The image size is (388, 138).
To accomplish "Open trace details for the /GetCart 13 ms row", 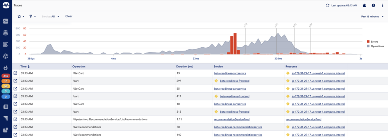I will pyautogui.click(x=15, y=73).
